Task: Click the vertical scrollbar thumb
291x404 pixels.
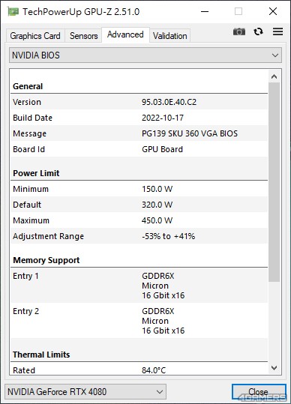Action: pyautogui.click(x=274, y=182)
